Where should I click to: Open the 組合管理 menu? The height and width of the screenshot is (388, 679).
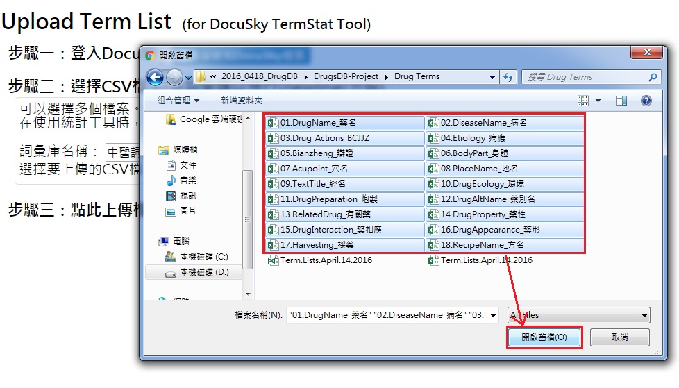click(178, 101)
